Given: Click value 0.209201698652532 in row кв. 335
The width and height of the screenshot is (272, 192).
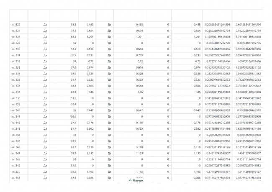Looking at the screenshot, I should click(217, 80).
